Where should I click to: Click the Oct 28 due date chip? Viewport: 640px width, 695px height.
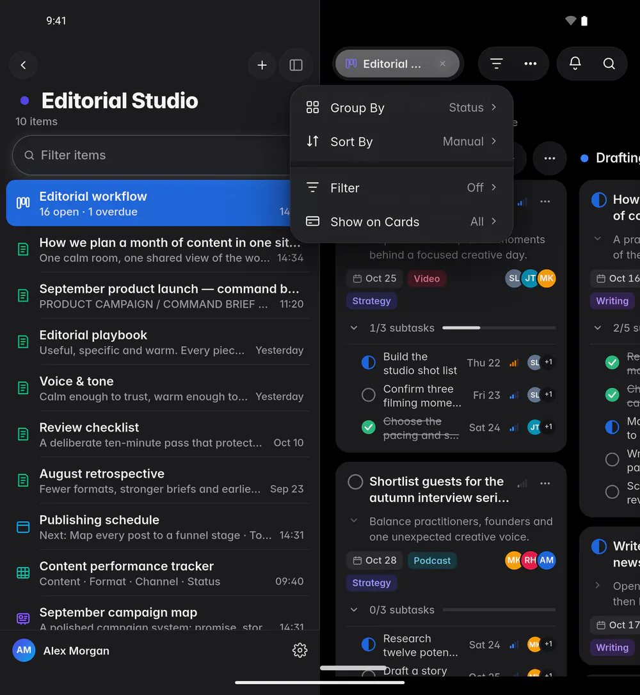point(375,560)
